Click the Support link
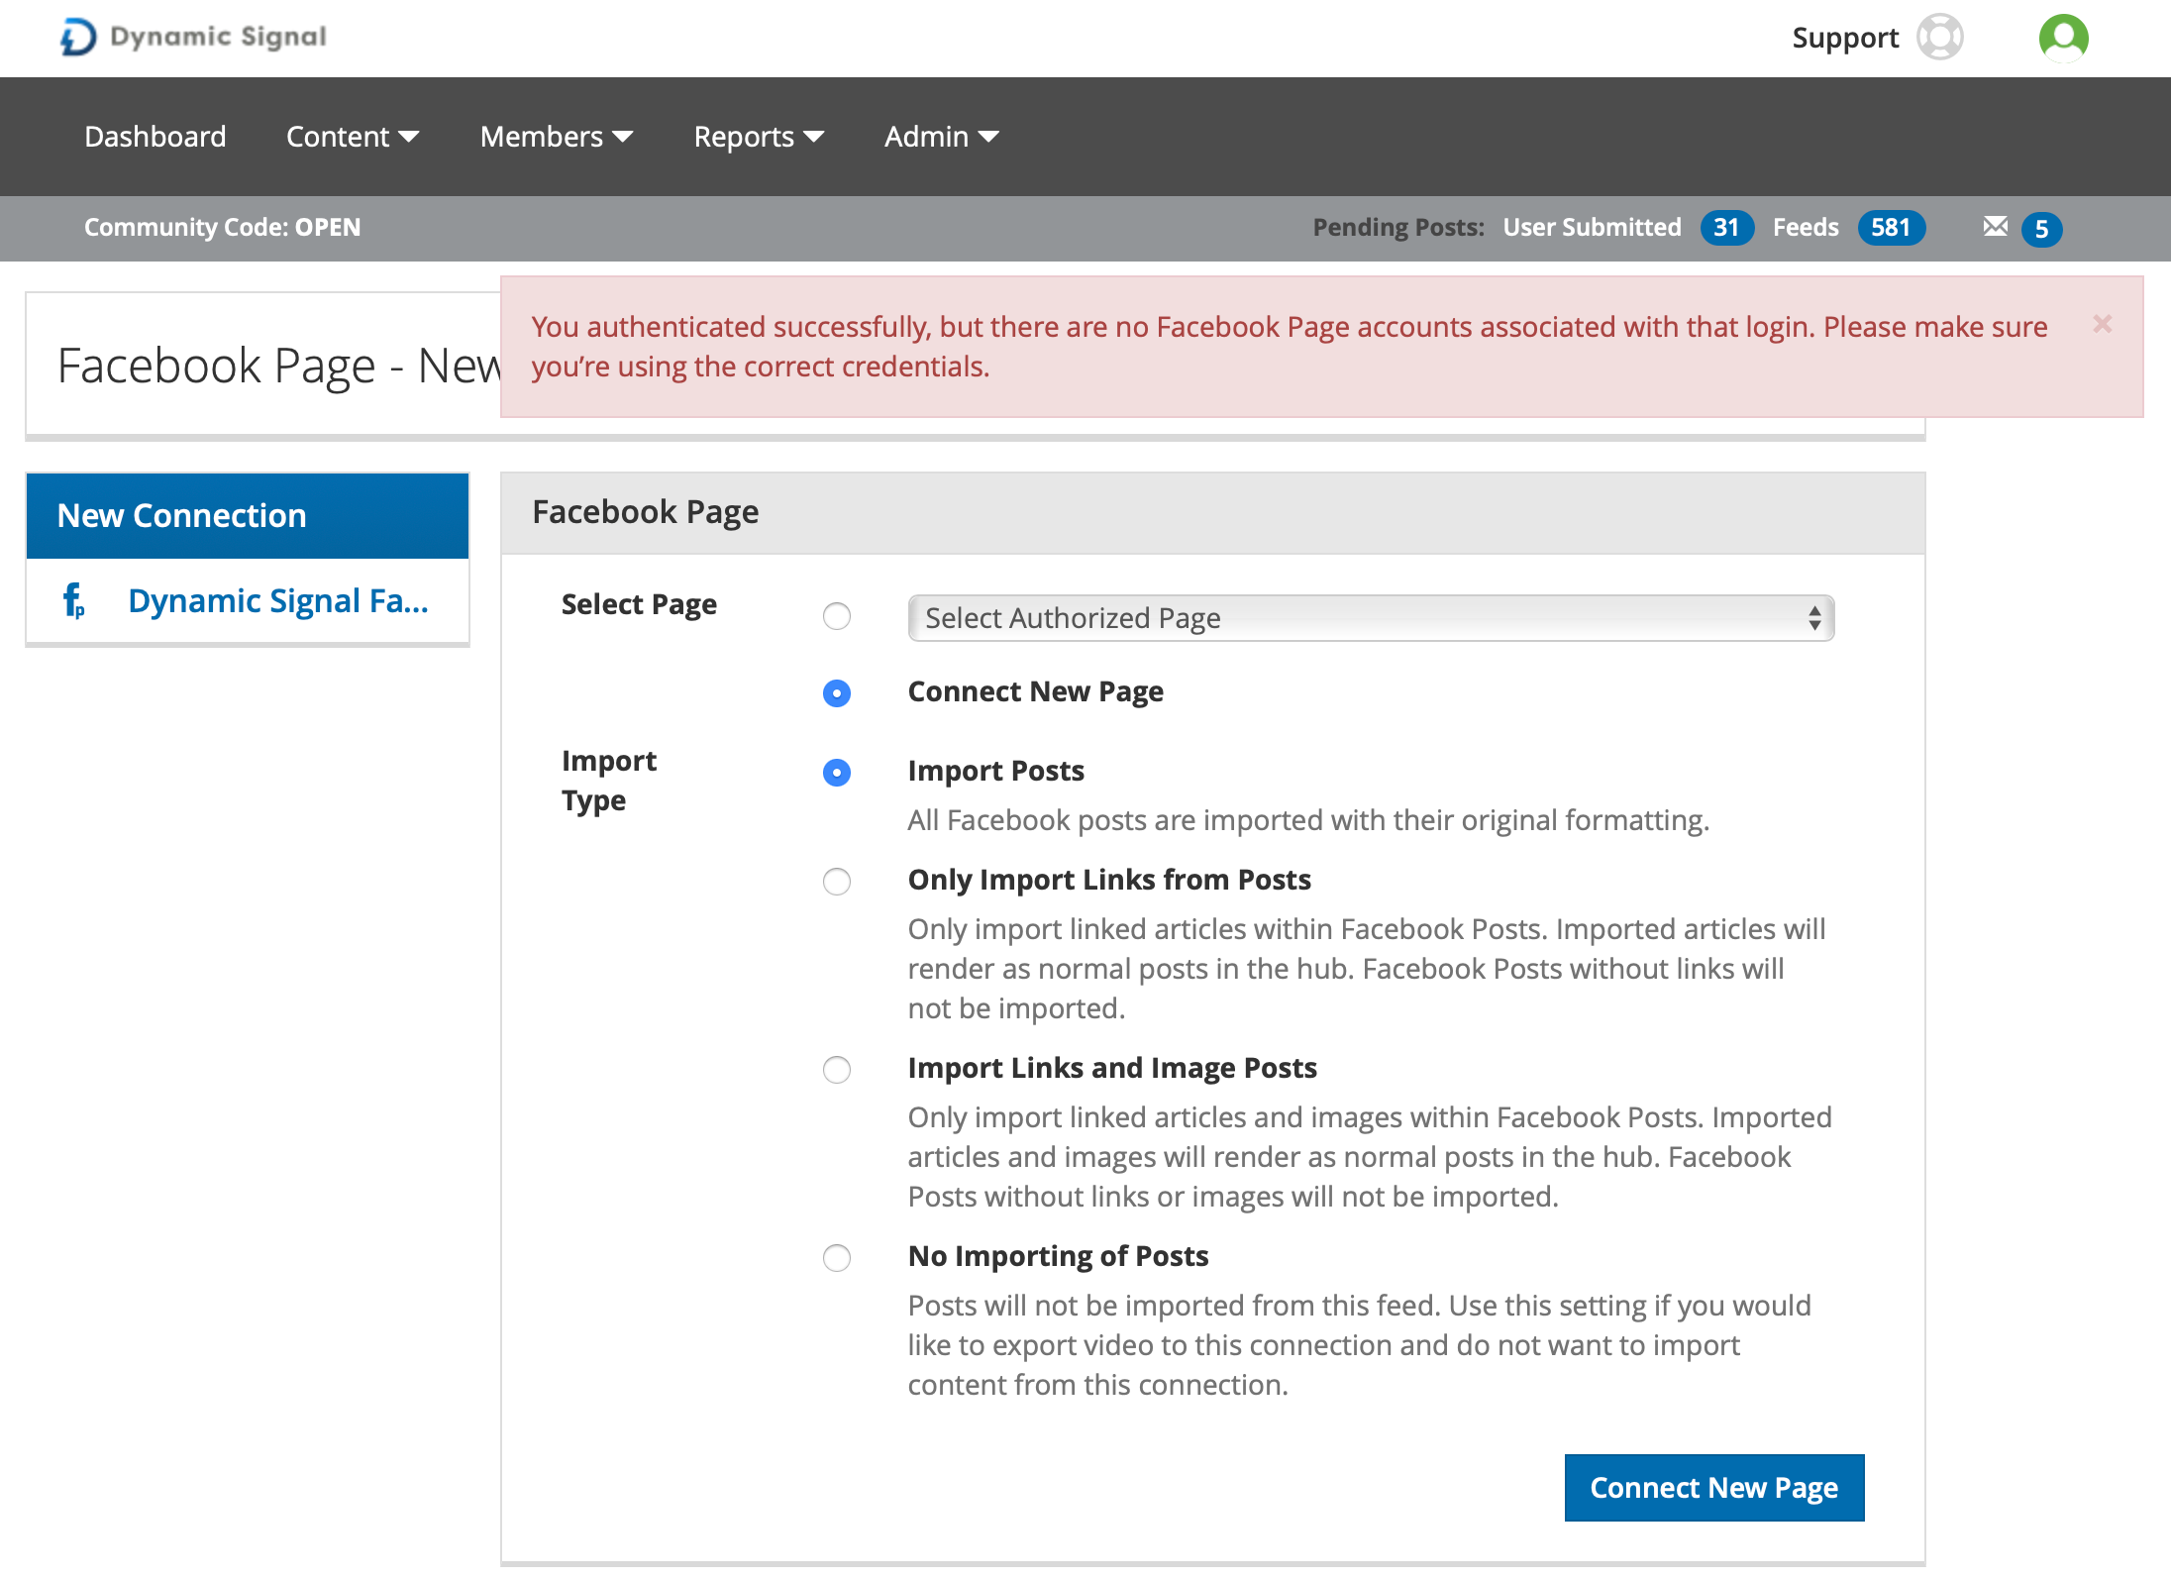Viewport: 2171px width, 1580px height. (1845, 38)
